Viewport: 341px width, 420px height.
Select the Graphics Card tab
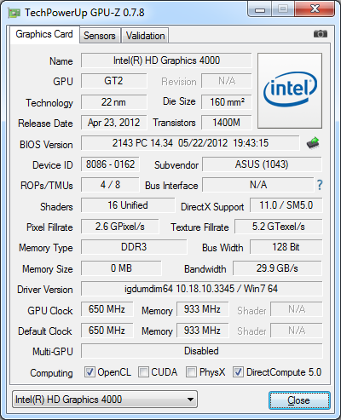pyautogui.click(x=44, y=34)
